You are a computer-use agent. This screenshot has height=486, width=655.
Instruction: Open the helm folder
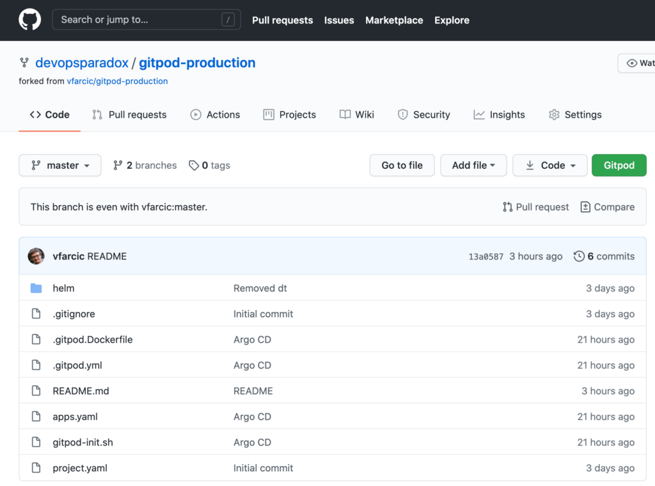(x=63, y=288)
